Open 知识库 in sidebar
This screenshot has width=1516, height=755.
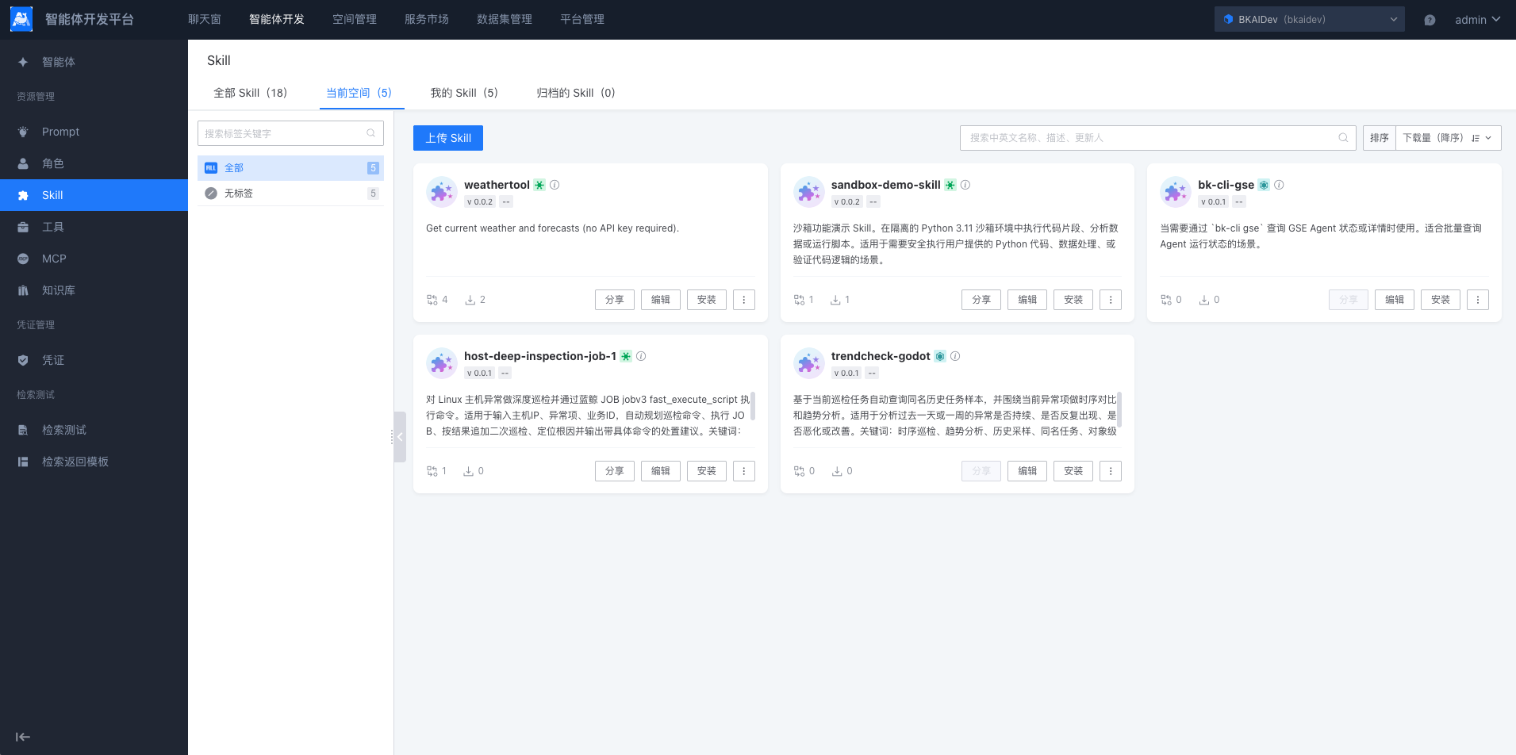point(94,290)
